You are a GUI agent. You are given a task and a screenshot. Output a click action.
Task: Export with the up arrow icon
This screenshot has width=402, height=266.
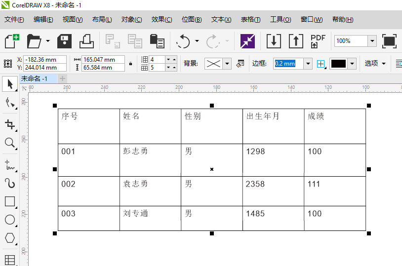(x=296, y=41)
